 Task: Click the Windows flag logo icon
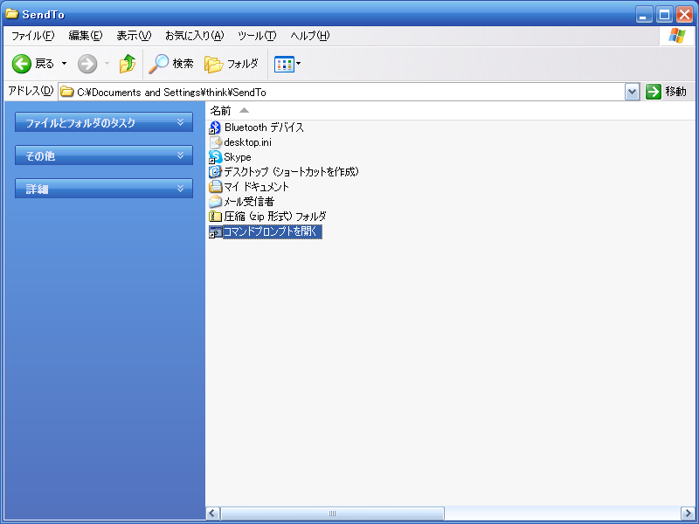click(676, 36)
